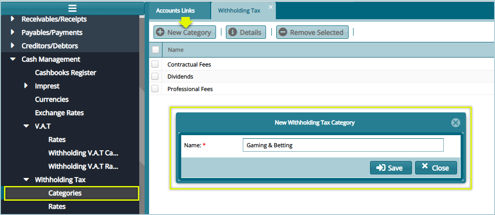495x215 pixels.
Task: Open Withholding V.A.T Ca... item
Action: point(83,153)
